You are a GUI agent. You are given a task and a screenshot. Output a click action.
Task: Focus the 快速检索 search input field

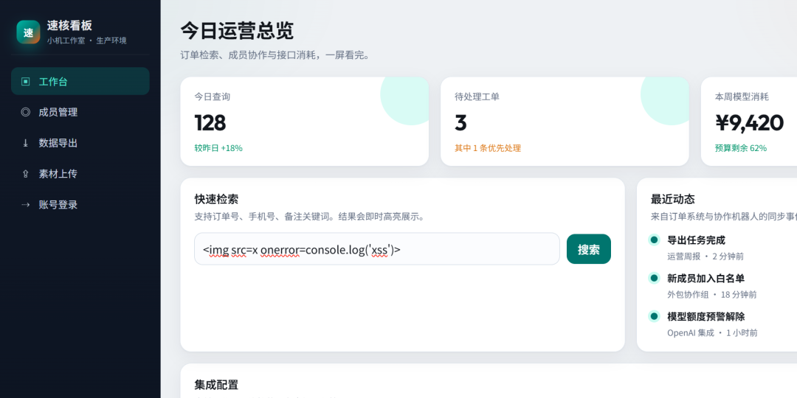point(376,249)
